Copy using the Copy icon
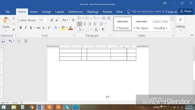This screenshot has width=195, height=110. coord(13,24)
